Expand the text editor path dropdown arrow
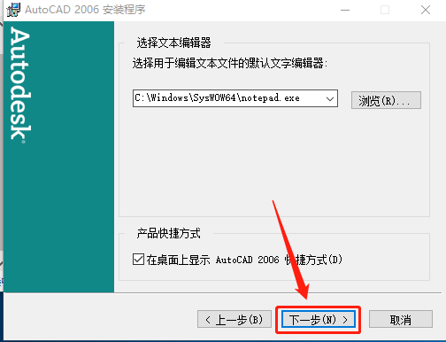 pos(330,98)
